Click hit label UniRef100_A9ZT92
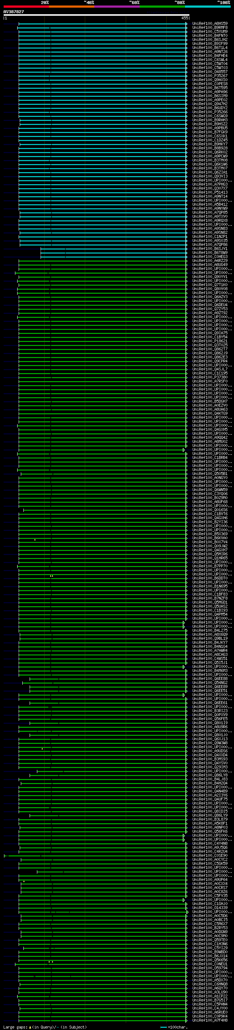 [210, 313]
